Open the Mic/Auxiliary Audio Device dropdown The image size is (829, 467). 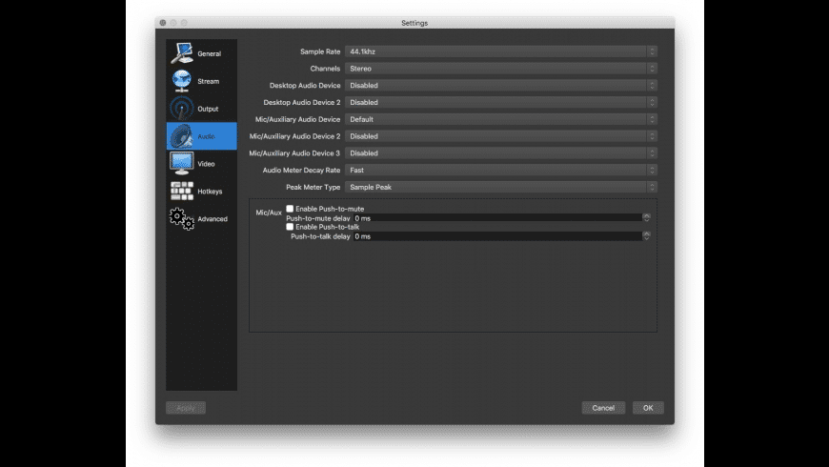pos(500,119)
